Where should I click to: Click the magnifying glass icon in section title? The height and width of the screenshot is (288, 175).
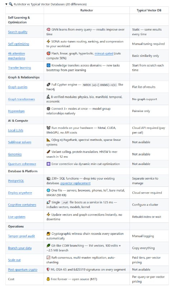coord(11,4)
